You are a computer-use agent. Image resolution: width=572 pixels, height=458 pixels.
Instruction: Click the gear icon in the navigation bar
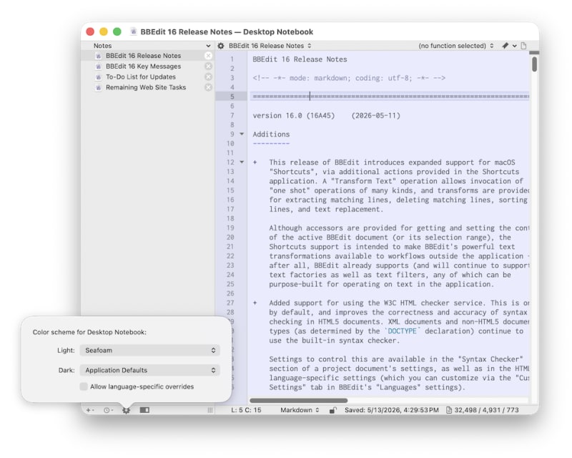[221, 46]
